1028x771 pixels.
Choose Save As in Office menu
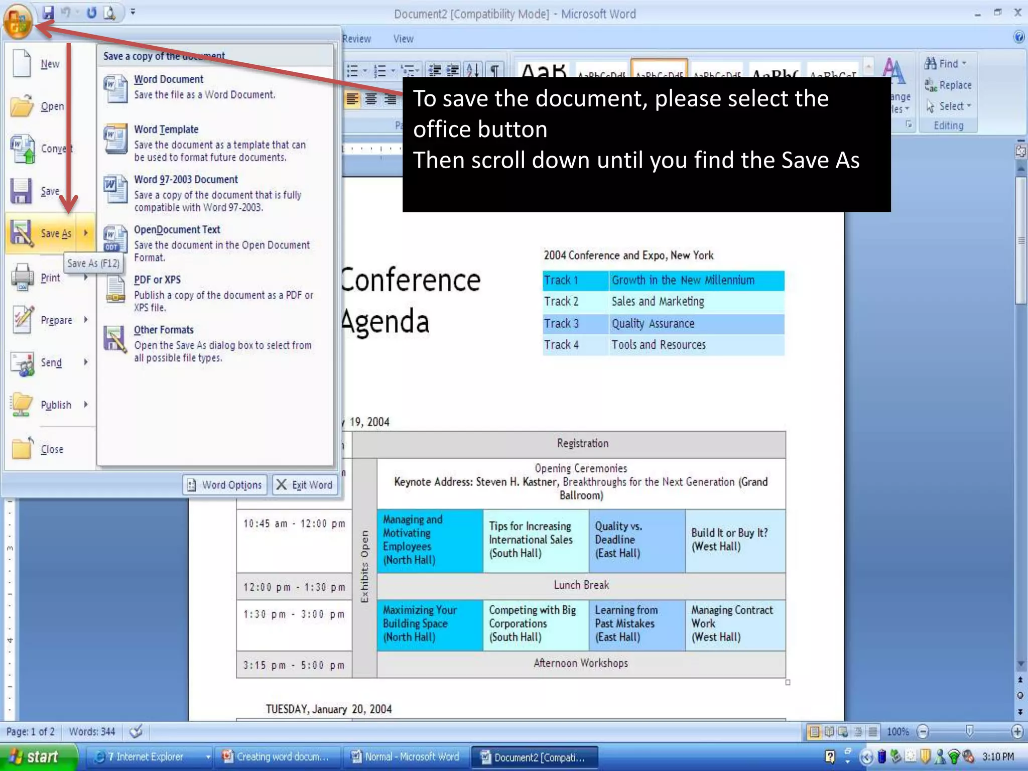pos(55,233)
